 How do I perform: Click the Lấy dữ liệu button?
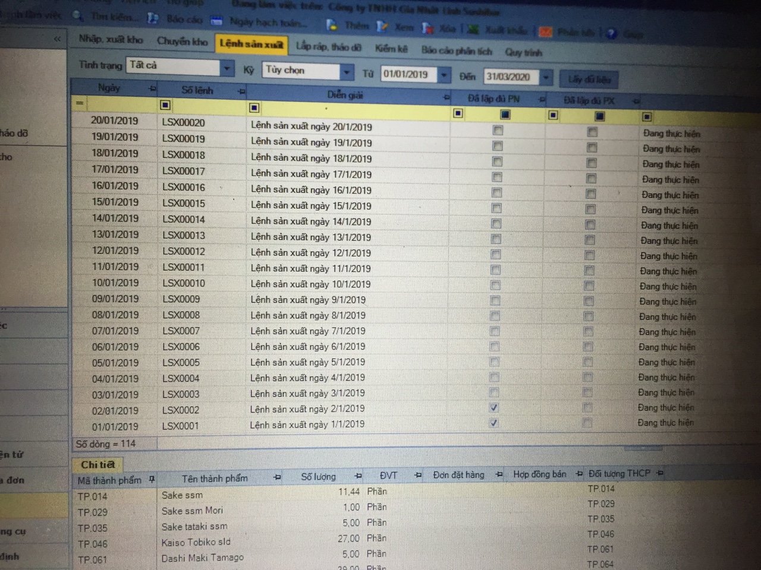[x=589, y=80]
